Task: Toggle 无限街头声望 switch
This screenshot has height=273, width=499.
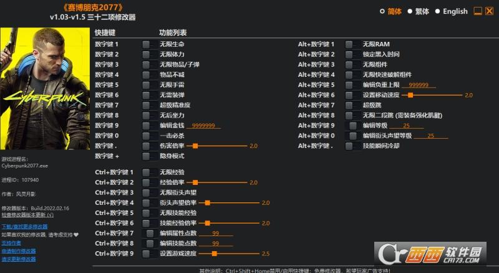Action: coord(149,193)
